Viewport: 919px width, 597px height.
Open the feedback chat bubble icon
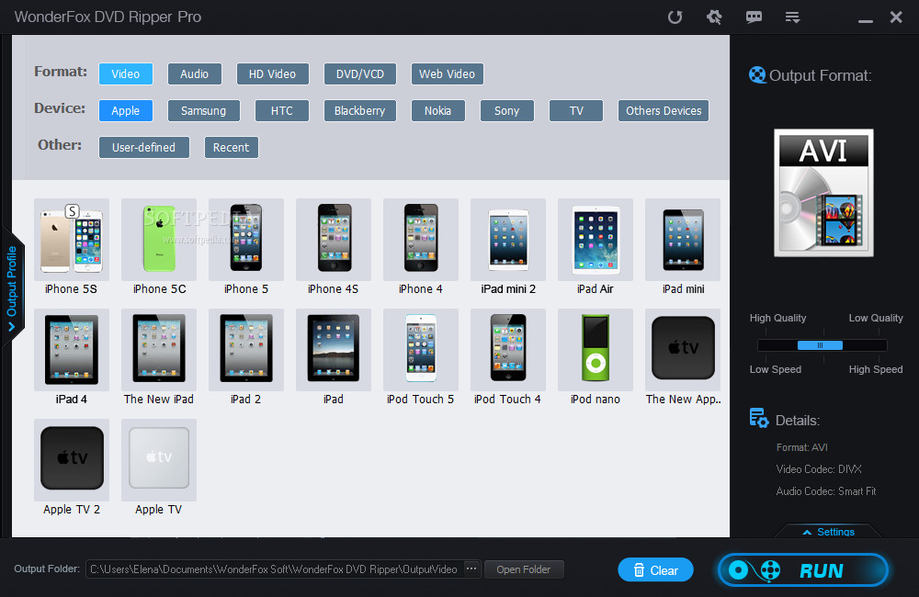[x=754, y=17]
